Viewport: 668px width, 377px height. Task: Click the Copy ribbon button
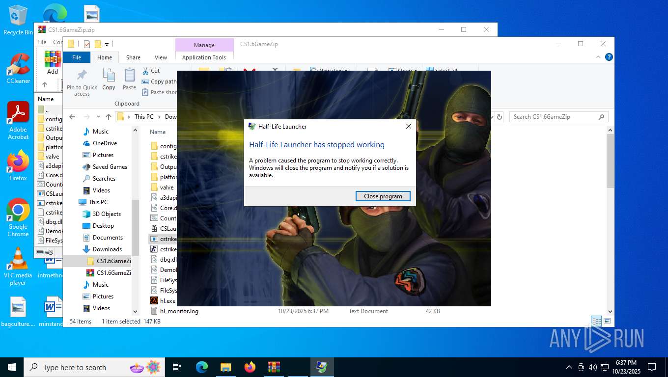[109, 80]
